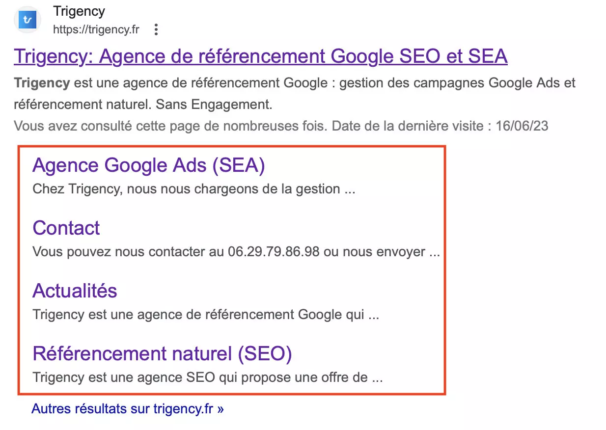This screenshot has width=606, height=430.
Task: Open the "Agence Google Ads (SEA)" sitelink
Action: click(148, 165)
